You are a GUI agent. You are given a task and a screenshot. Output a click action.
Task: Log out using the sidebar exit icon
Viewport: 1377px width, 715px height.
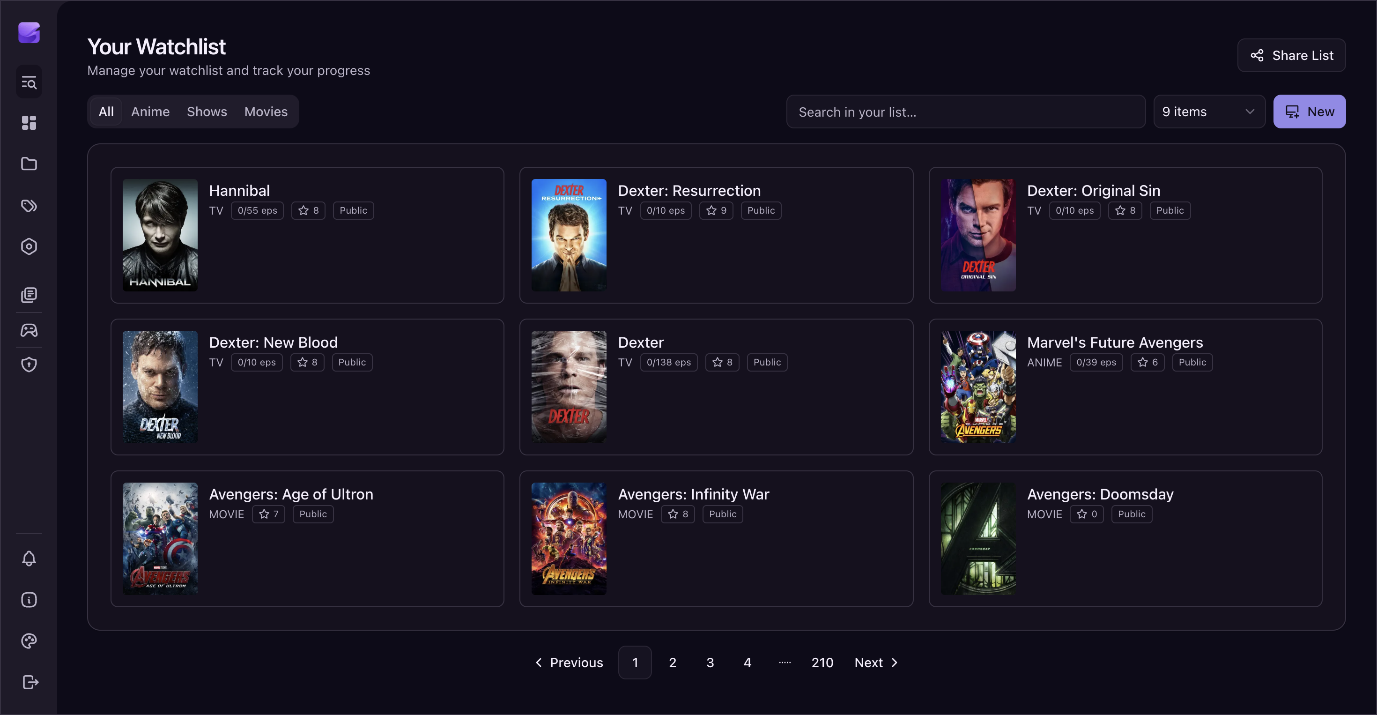29,682
